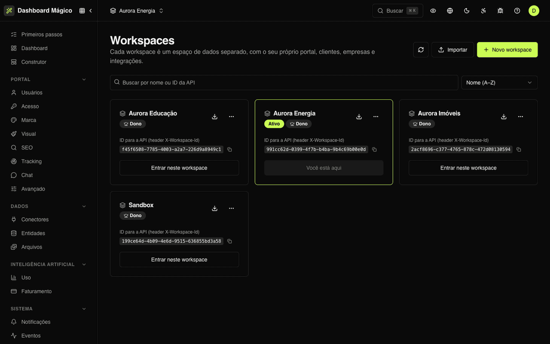
Task: Open the apps grid icon
Action: [x=82, y=11]
